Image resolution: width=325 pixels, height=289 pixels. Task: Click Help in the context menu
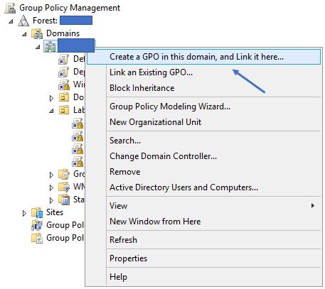(x=203, y=277)
